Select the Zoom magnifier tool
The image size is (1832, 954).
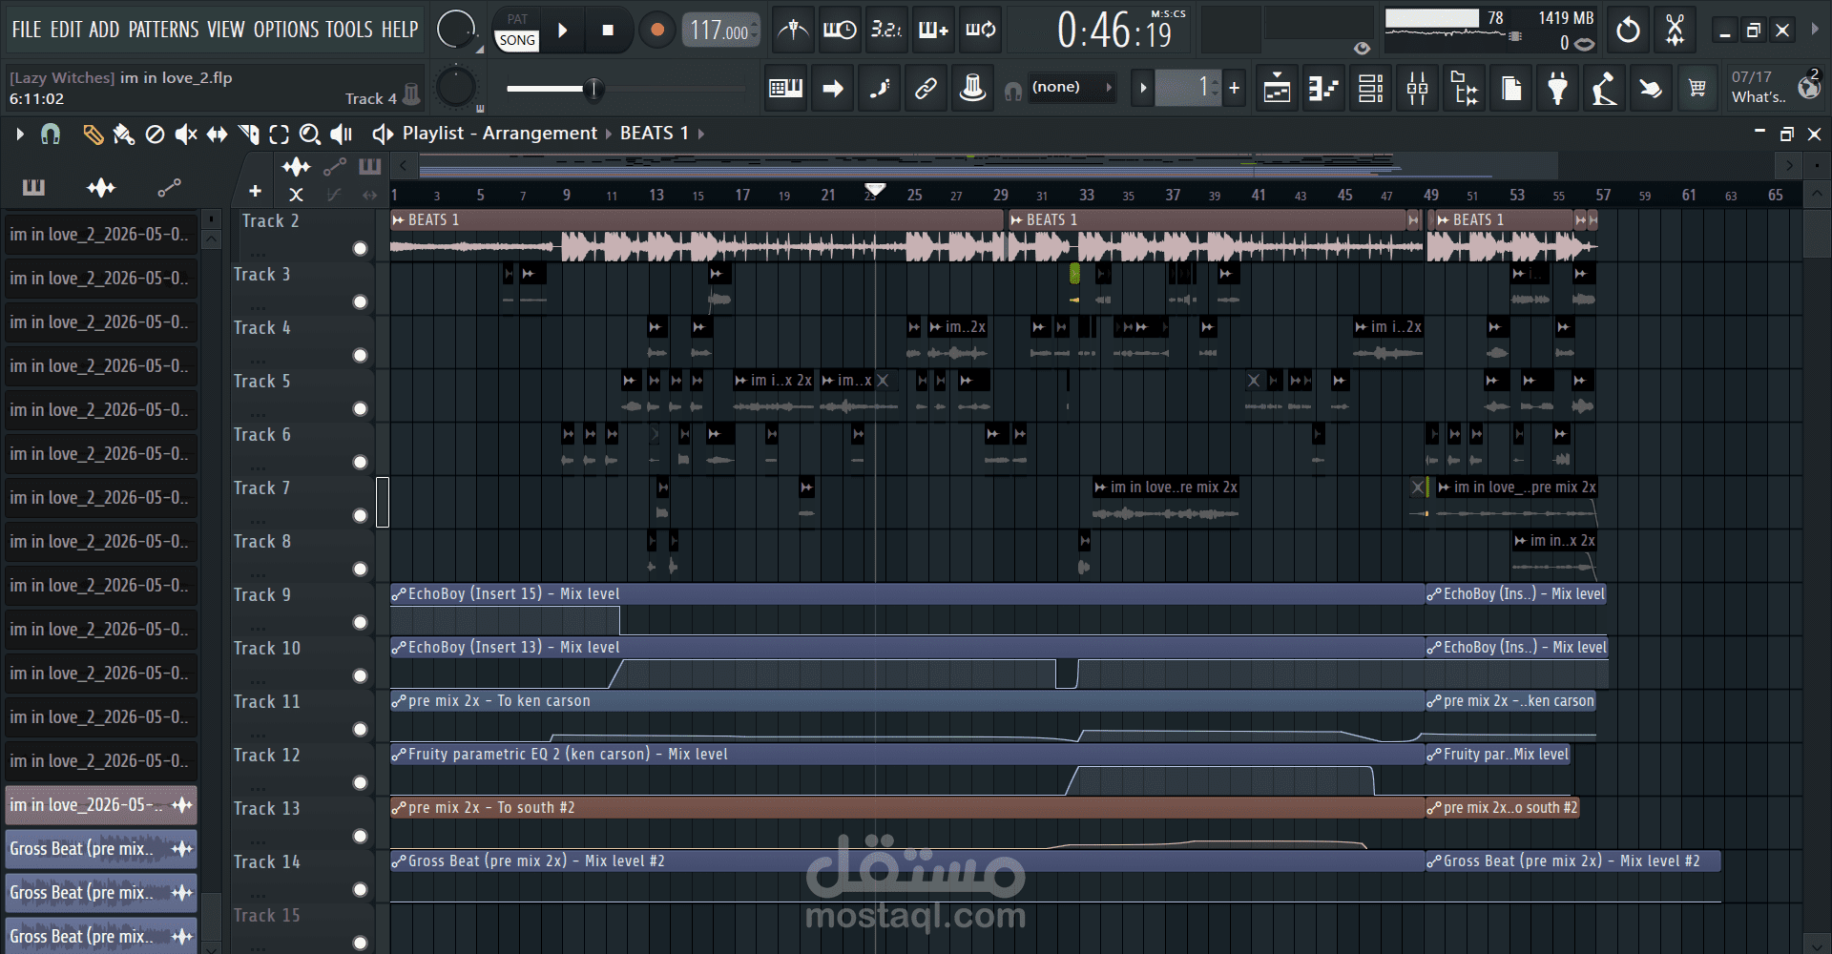(x=309, y=135)
